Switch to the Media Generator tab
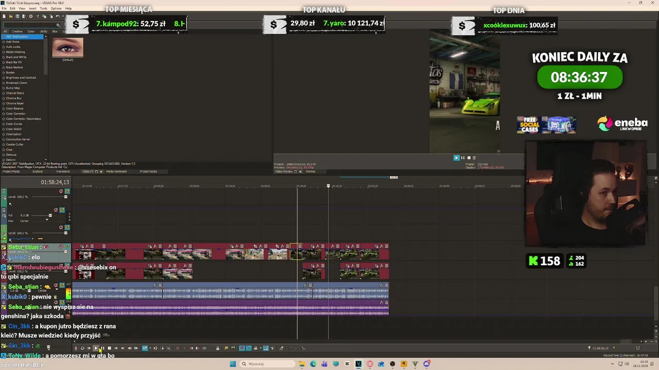659x370 pixels. 116,171
